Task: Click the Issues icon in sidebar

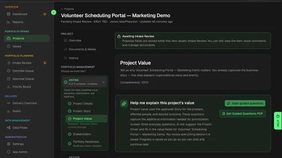Action: (x=8, y=46)
